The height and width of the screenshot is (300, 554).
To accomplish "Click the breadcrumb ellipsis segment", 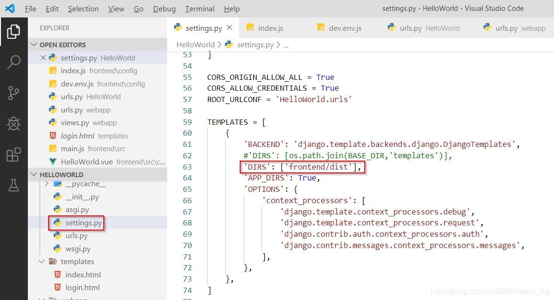I will point(286,44).
